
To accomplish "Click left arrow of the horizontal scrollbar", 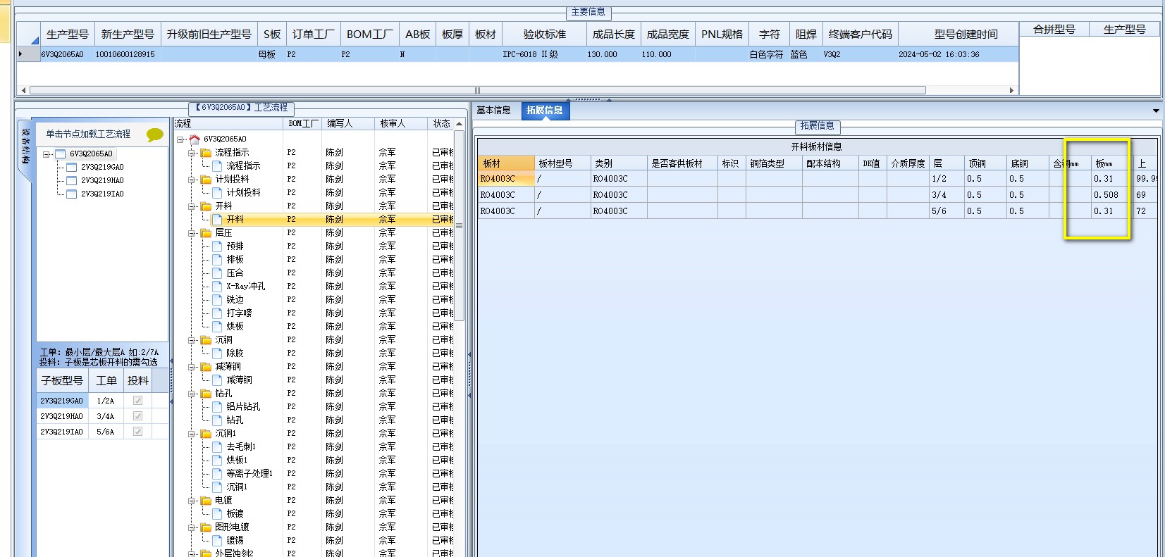I will (x=23, y=90).
